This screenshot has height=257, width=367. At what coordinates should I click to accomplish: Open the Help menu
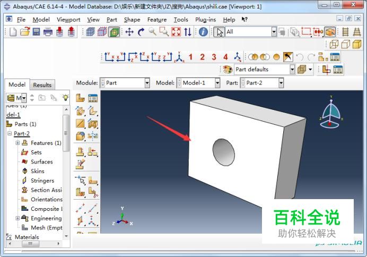point(229,20)
